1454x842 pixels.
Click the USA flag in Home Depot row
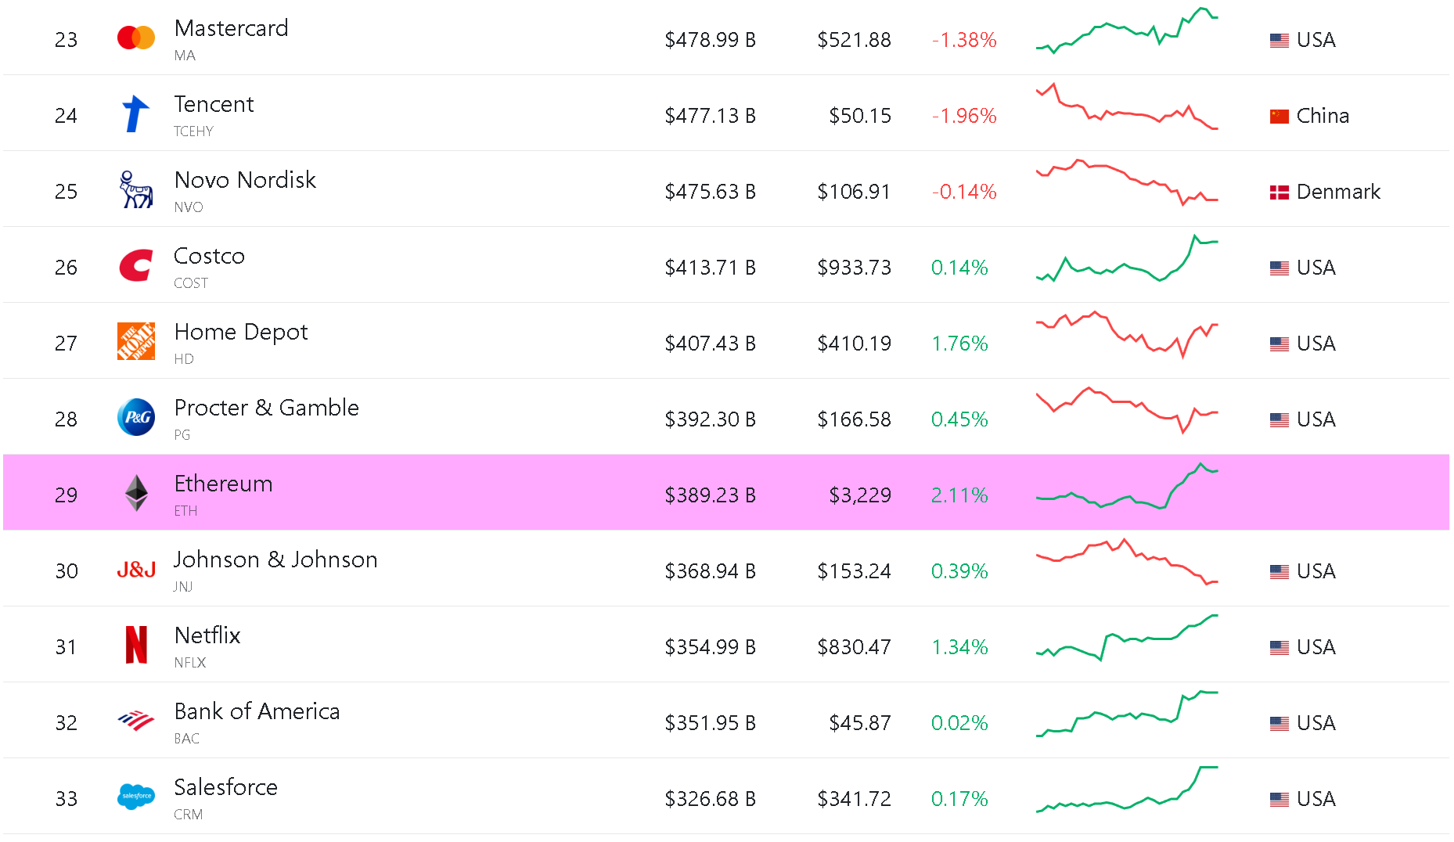[1279, 344]
